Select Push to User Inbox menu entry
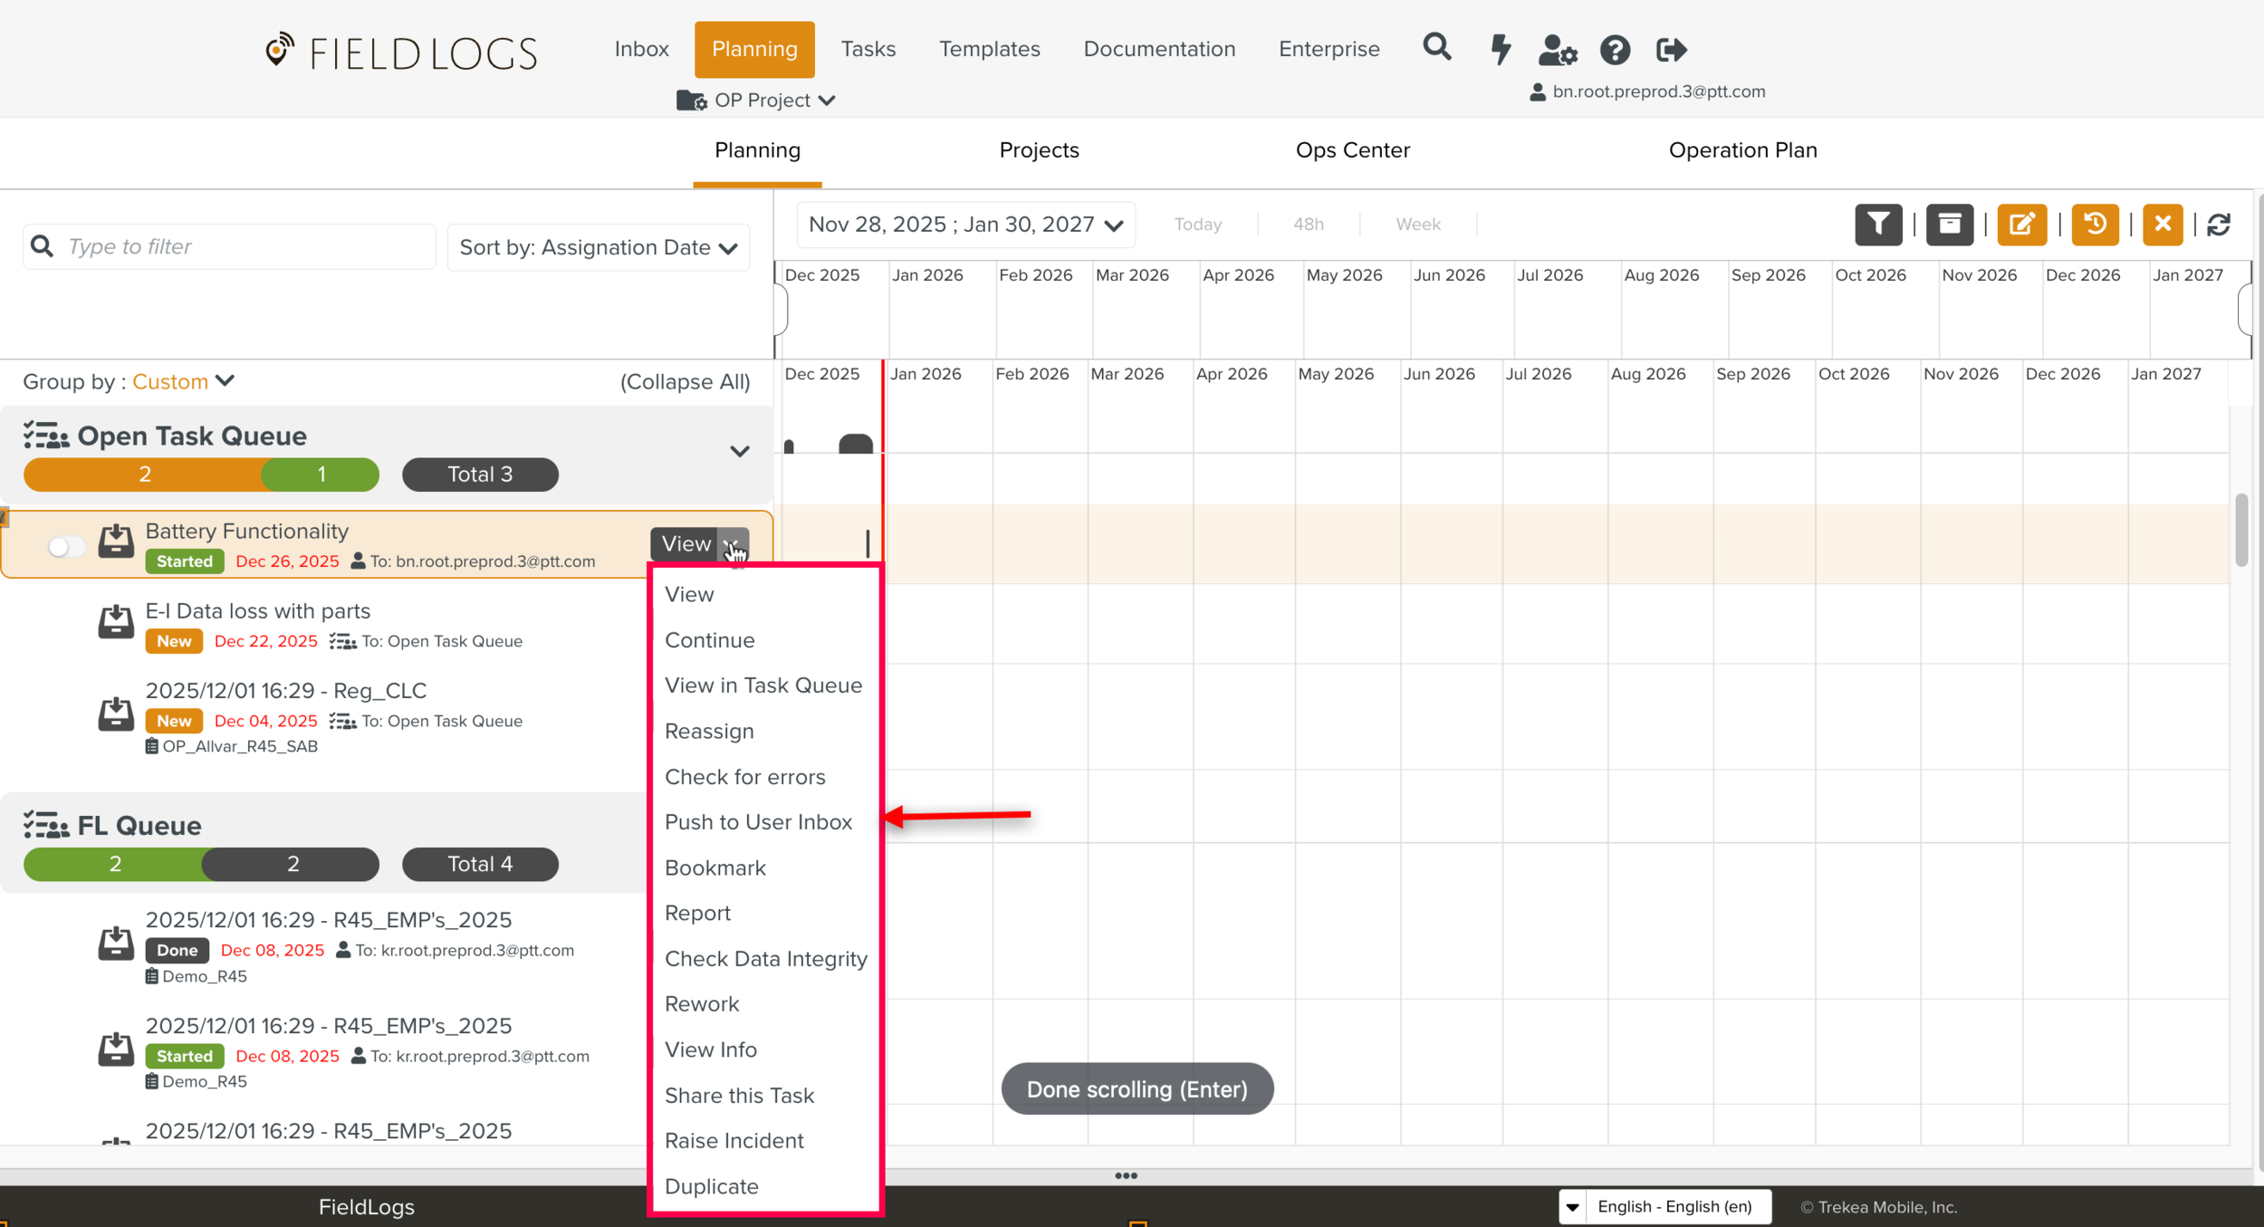The width and height of the screenshot is (2264, 1227). click(x=758, y=822)
